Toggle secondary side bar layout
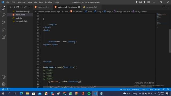This screenshot has height=96, width=171. [x=144, y=2]
